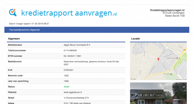
Task: Select street value 's-Gravenzandseweg 274
Action: tap(76, 98)
